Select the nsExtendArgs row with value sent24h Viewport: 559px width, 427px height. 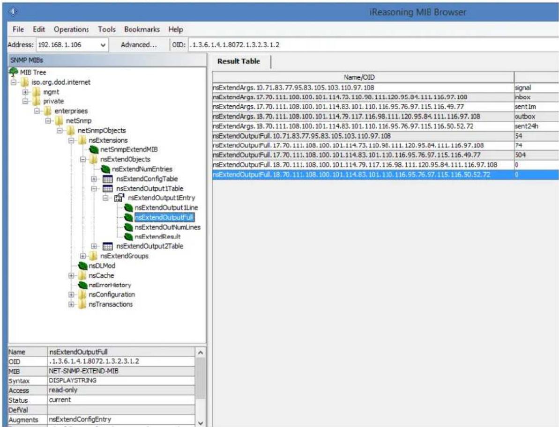click(x=385, y=126)
